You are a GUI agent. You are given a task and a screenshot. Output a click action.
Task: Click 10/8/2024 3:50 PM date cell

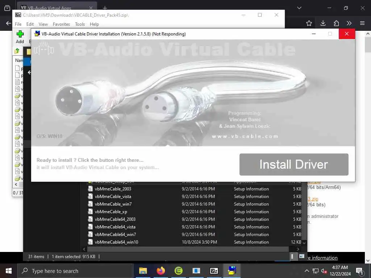[x=199, y=242]
